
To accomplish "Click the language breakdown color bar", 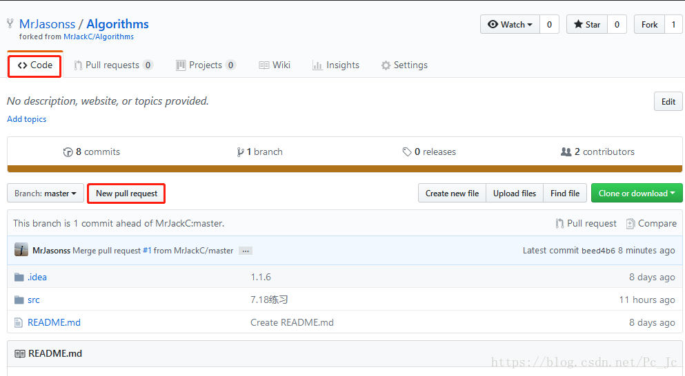I will click(345, 169).
